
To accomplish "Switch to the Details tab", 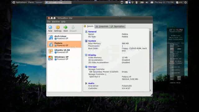I will click(89, 26).
